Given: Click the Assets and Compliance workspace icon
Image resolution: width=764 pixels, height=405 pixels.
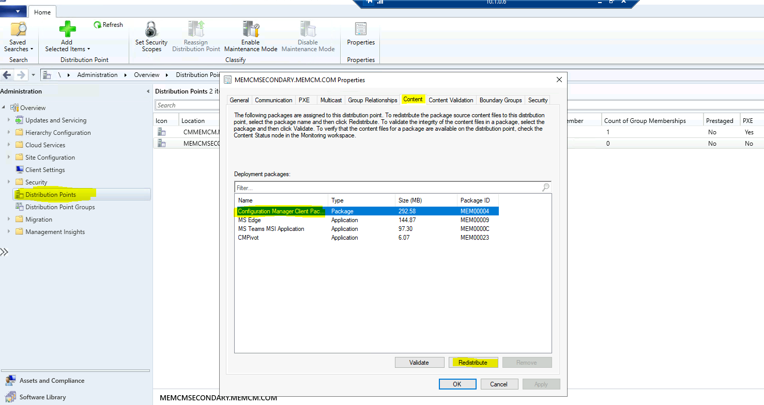Looking at the screenshot, I should [x=10, y=381].
